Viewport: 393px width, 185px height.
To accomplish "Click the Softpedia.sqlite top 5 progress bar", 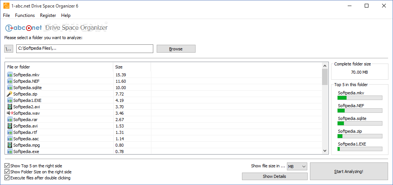I will (360, 123).
